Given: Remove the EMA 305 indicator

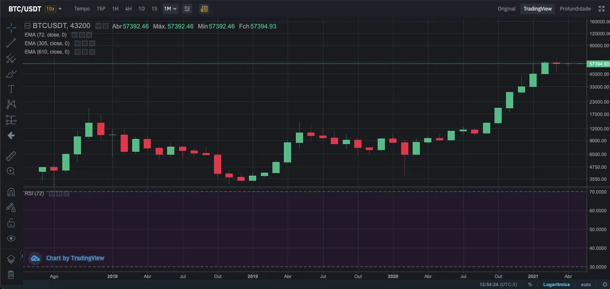Looking at the screenshot, I should pos(92,43).
